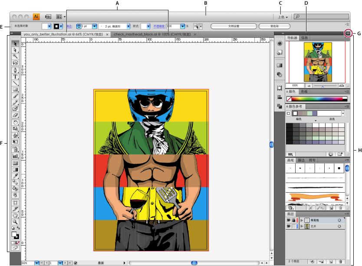Viewport: 362px width, 266px height.
Task: Open Adobe Bridge from the application bar
Action: [48, 16]
